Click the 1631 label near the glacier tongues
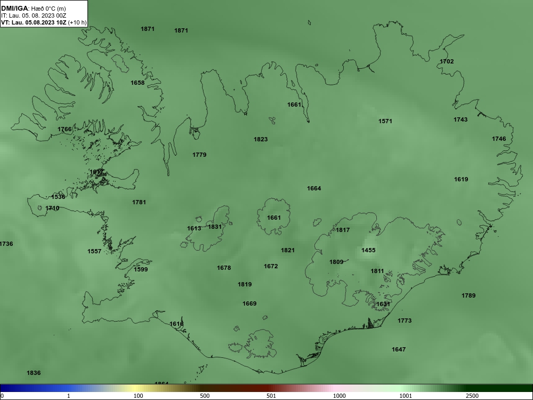 pyautogui.click(x=383, y=304)
